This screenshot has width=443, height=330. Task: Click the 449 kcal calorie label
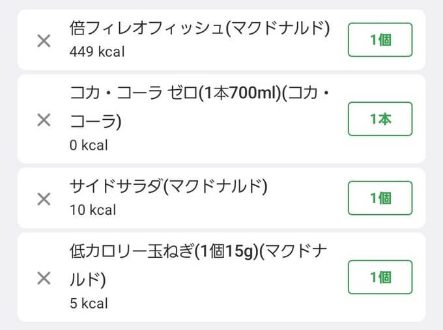[96, 51]
